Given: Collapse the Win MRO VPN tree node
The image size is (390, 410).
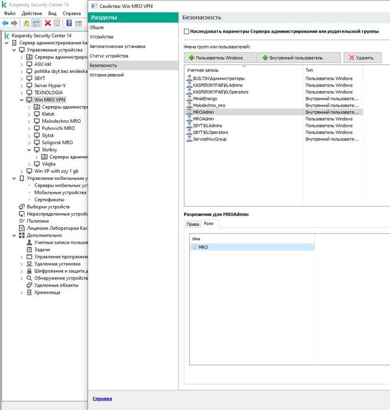Looking at the screenshot, I should point(21,99).
